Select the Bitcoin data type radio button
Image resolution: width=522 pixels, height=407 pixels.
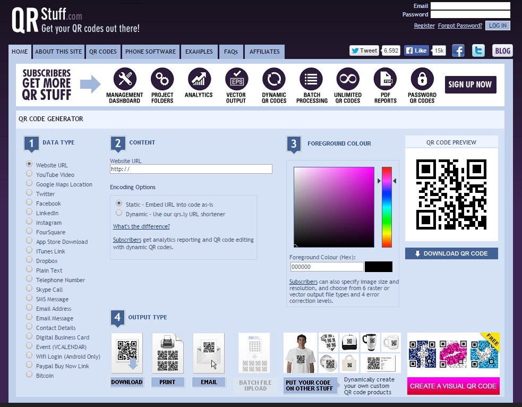30,375
